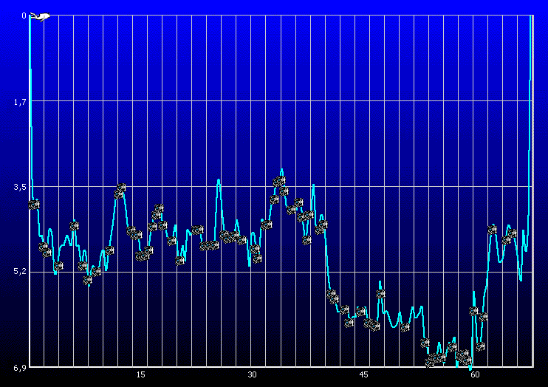Open the camera marker at minute 43
548x387 pixels.
click(x=349, y=323)
